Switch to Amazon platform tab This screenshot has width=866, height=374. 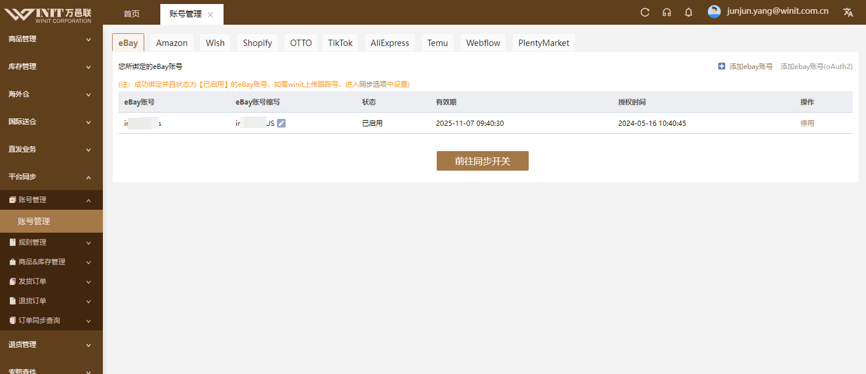172,43
